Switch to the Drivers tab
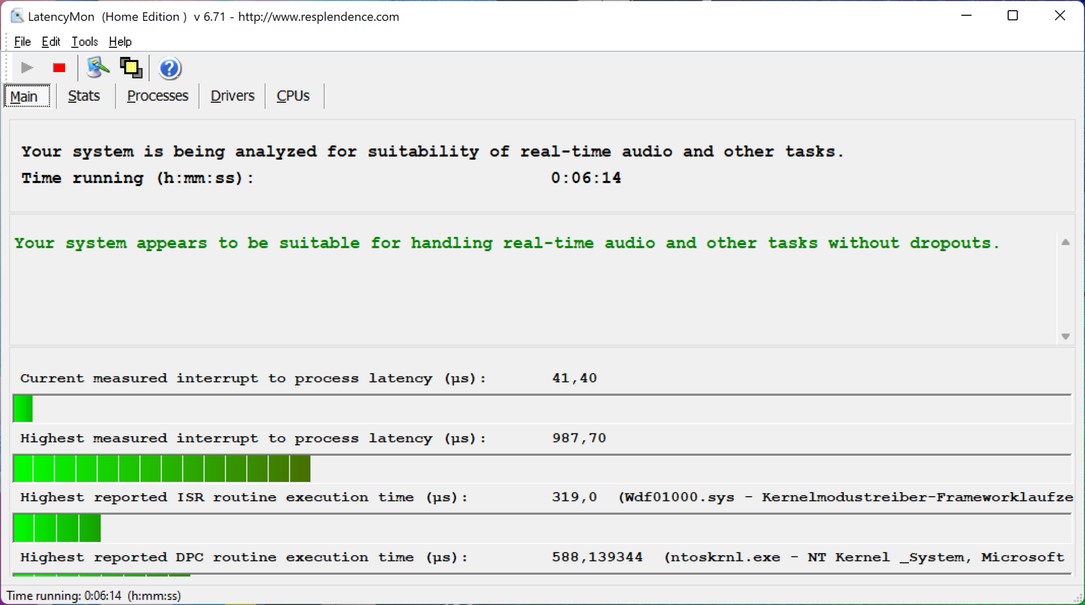 tap(232, 96)
